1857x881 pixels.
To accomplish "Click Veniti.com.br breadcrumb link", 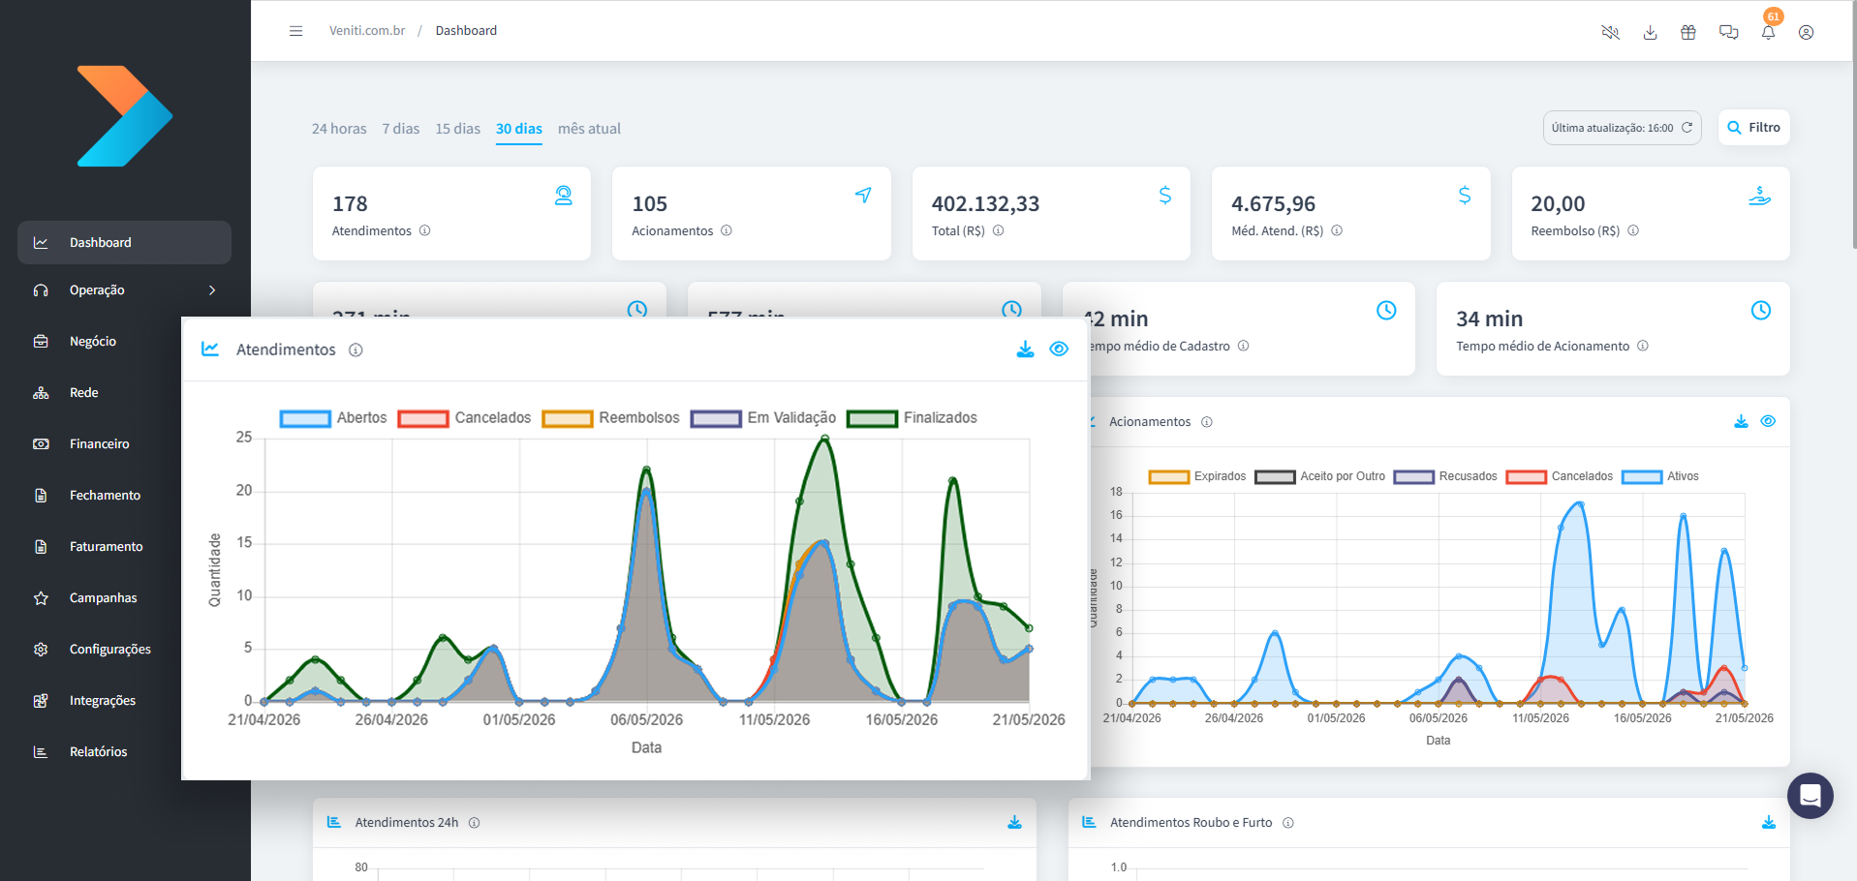I will (x=367, y=31).
